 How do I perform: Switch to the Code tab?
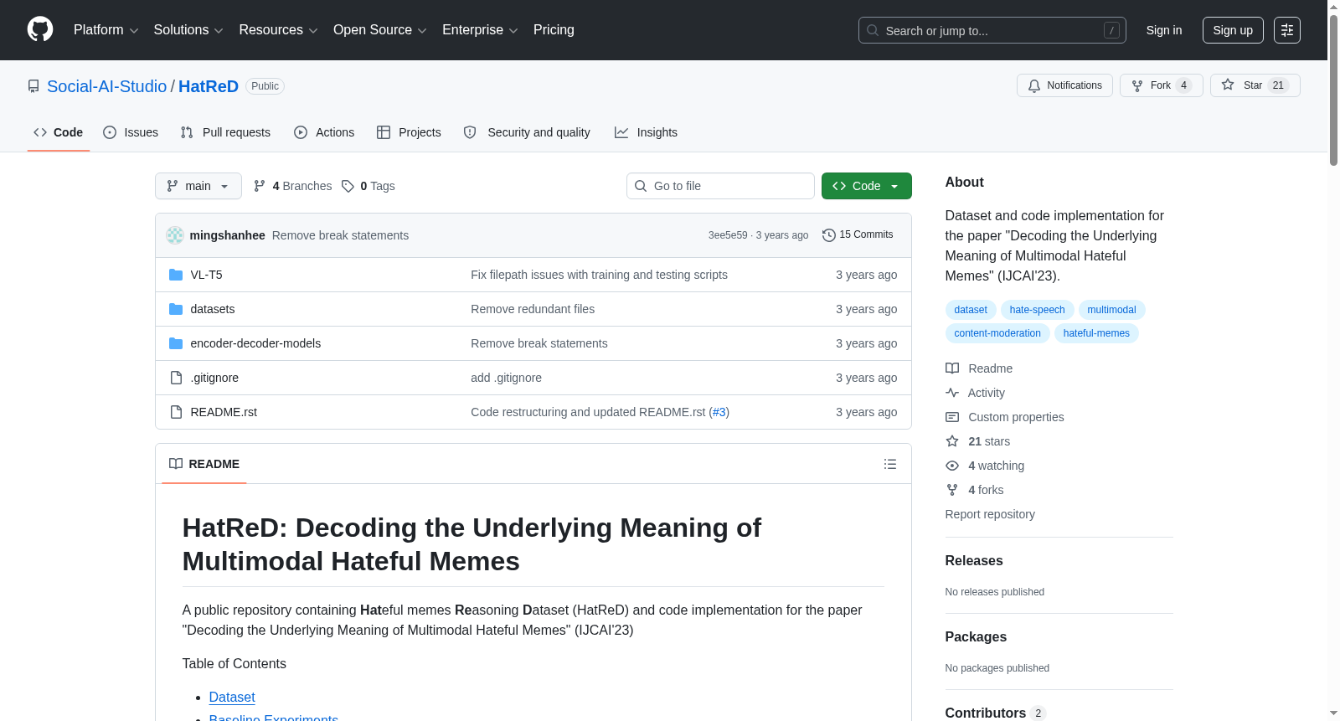tap(59, 132)
